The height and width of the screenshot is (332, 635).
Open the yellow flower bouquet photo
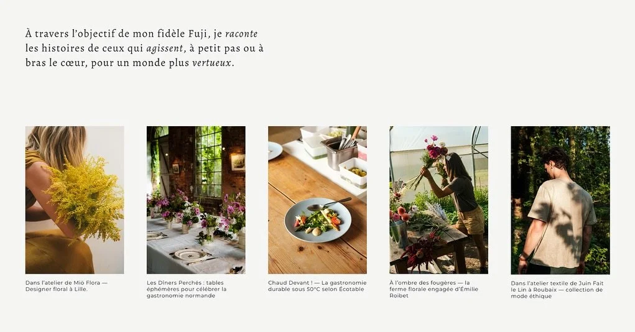pos(75,200)
